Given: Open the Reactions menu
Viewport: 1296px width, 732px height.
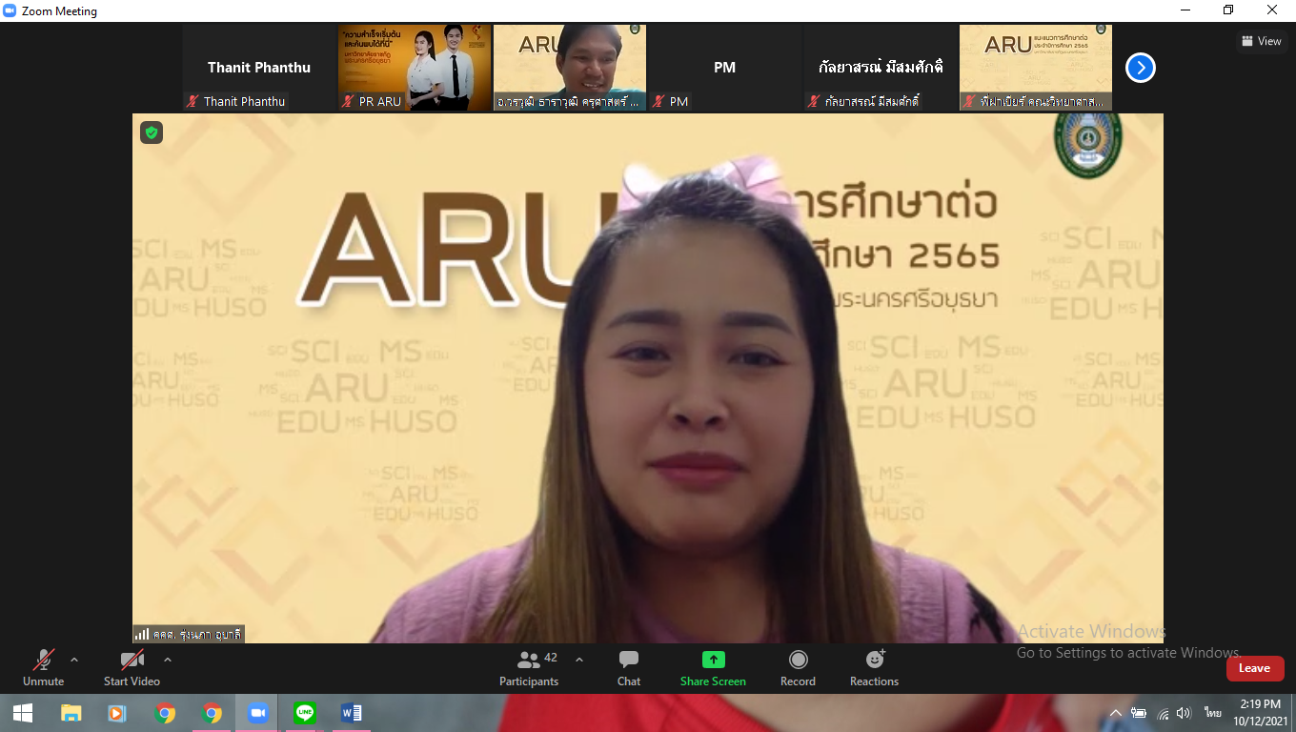Looking at the screenshot, I should tap(874, 667).
